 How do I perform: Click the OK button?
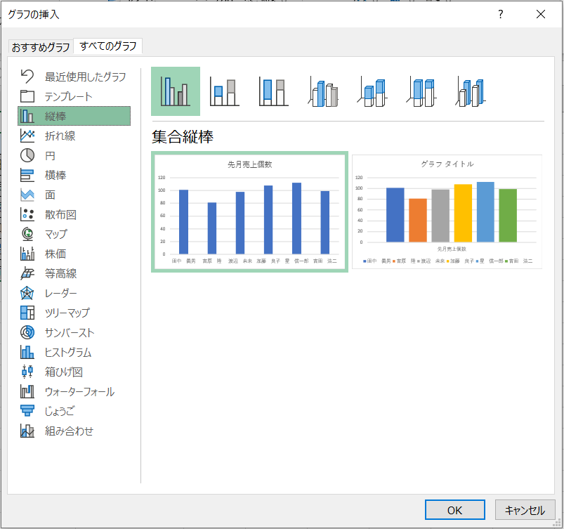[454, 509]
